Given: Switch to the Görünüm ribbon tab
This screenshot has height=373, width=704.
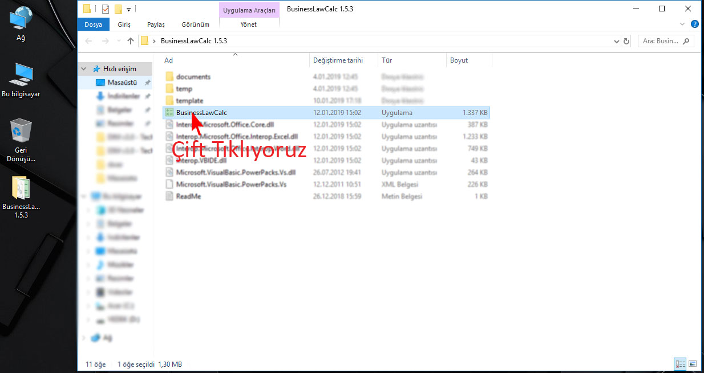Looking at the screenshot, I should pyautogui.click(x=195, y=24).
